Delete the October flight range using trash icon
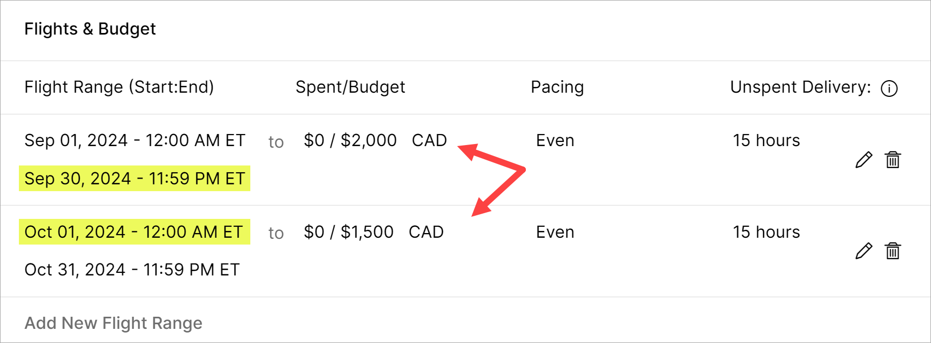 [x=893, y=251]
